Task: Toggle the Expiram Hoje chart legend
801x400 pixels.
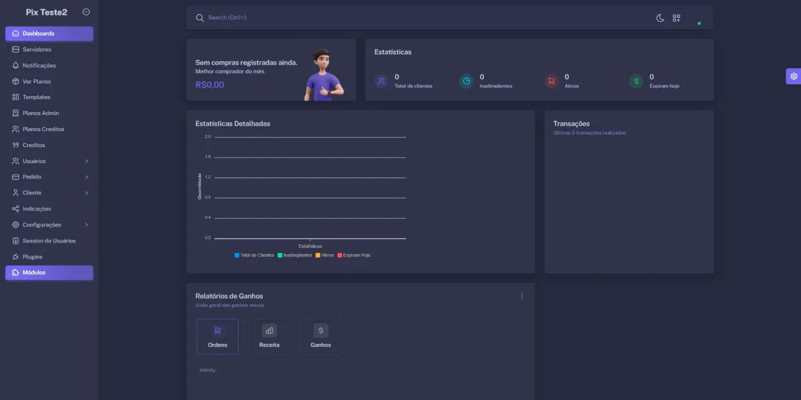Action: click(354, 255)
